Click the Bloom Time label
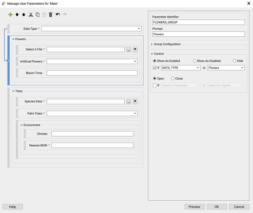Screen dimensions: 253x213 [34, 73]
